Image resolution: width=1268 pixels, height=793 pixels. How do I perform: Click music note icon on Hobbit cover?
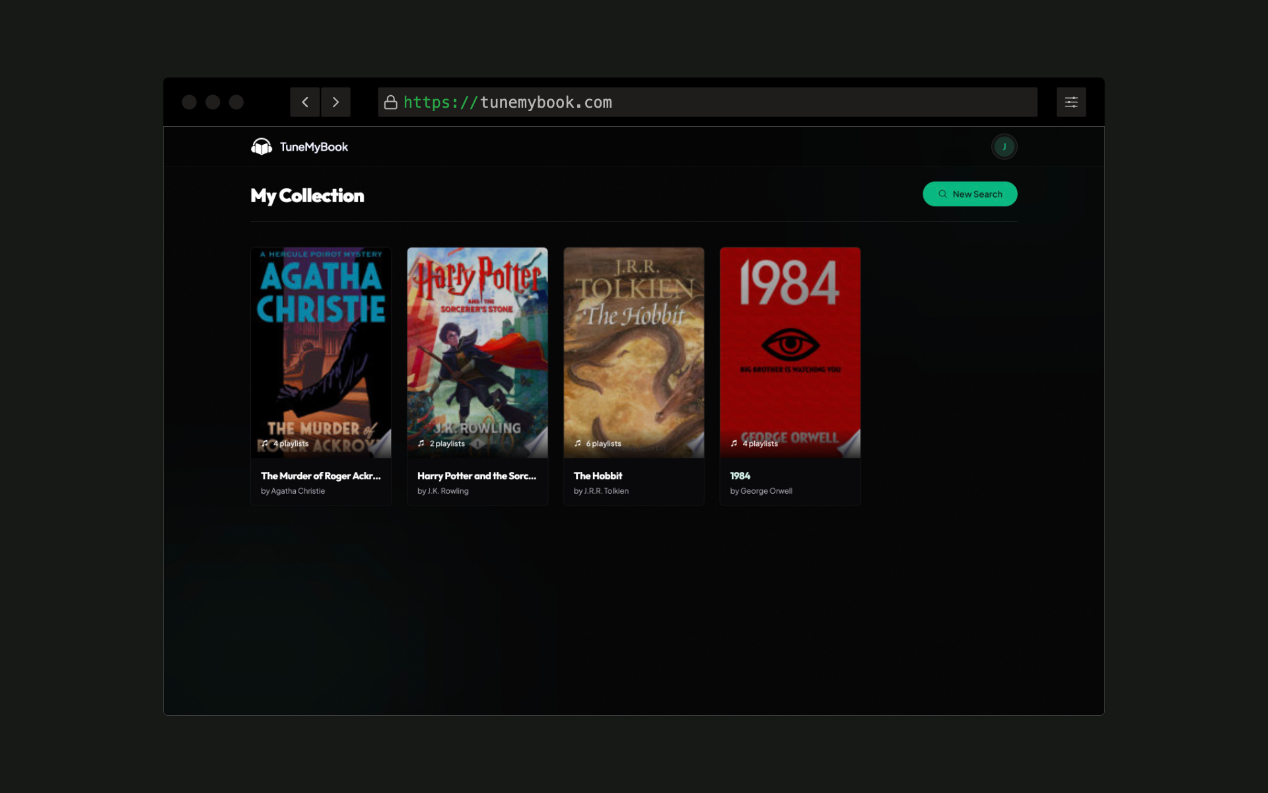[578, 443]
